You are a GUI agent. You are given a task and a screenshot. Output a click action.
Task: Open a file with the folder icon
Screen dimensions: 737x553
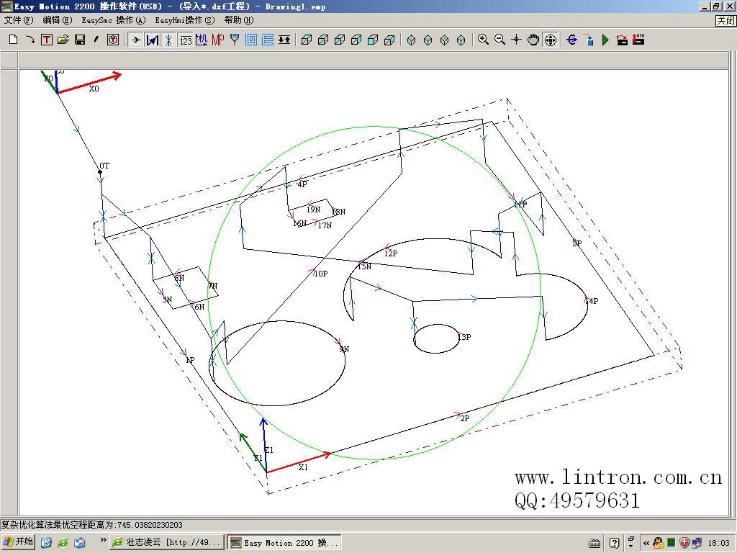[63, 40]
